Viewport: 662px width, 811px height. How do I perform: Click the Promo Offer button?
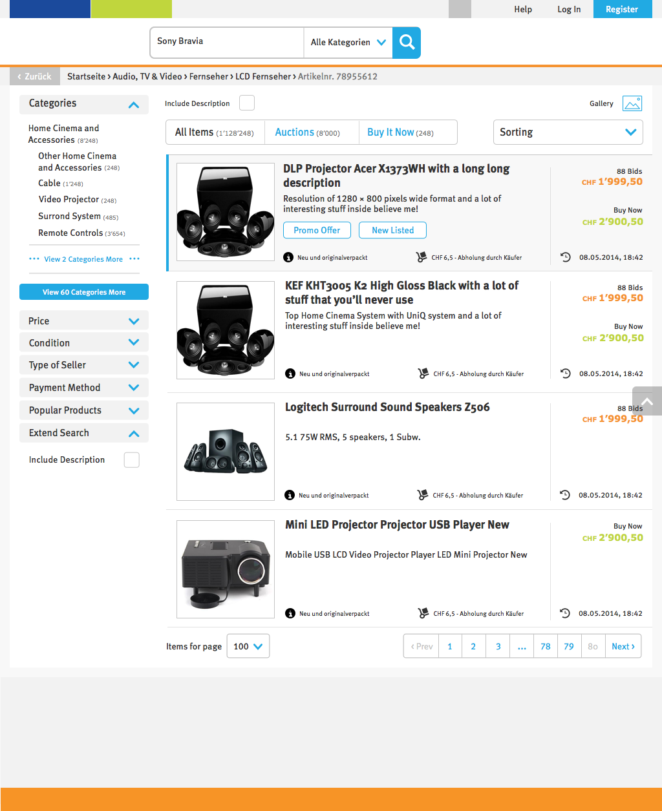(317, 230)
